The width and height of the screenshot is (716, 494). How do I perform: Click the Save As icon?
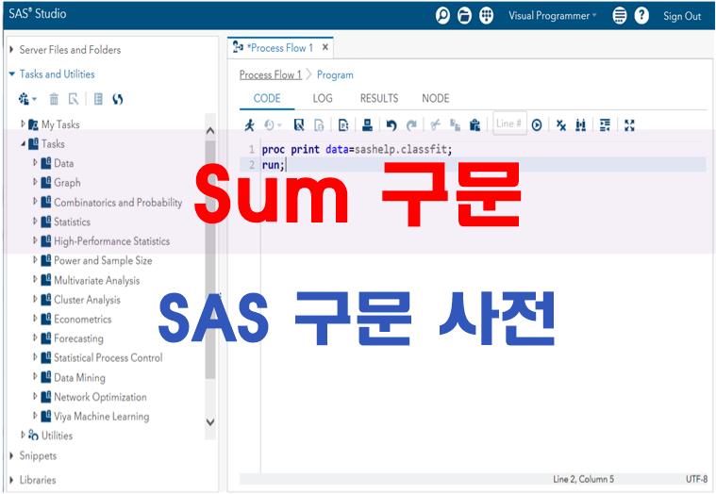coord(319,125)
